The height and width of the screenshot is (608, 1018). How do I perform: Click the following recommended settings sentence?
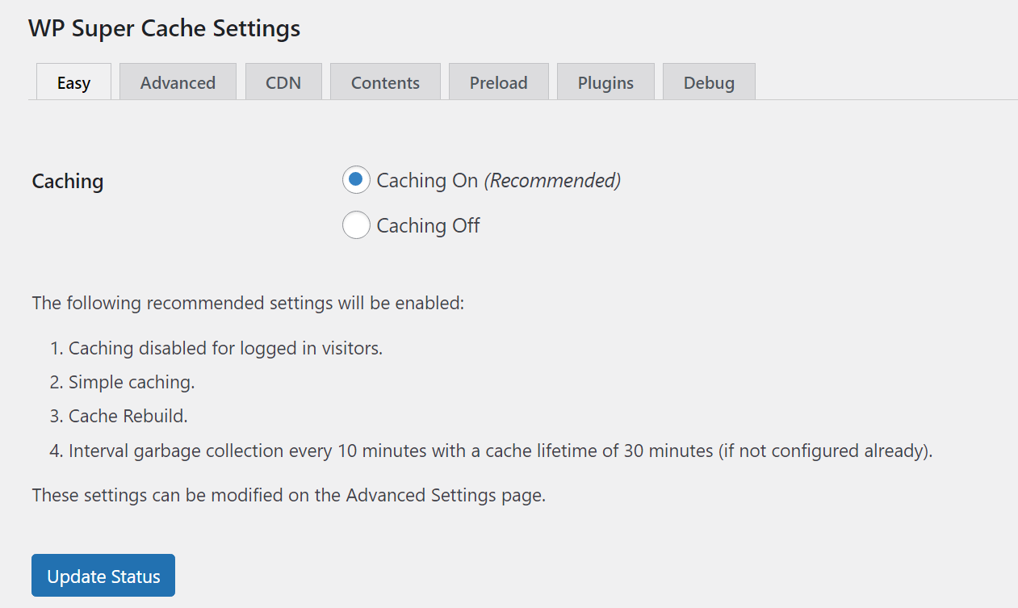point(248,304)
